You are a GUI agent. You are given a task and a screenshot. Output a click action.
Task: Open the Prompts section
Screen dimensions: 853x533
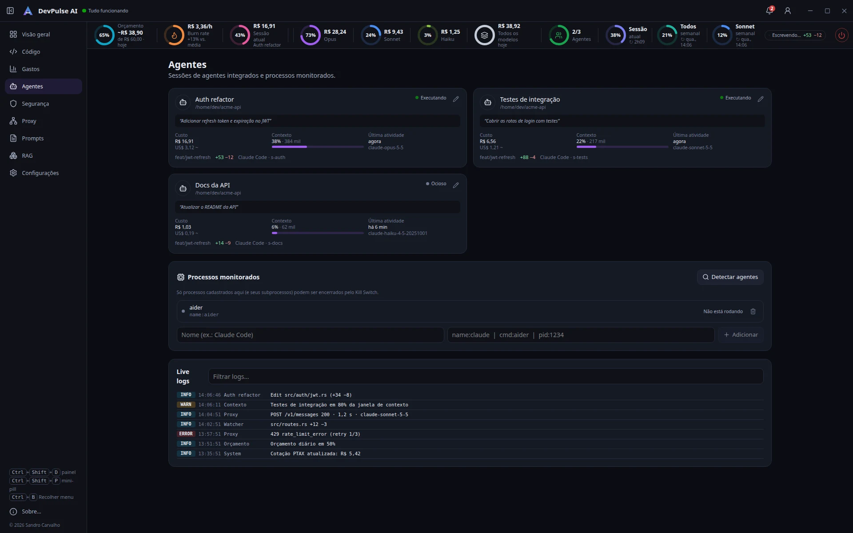tap(44, 138)
